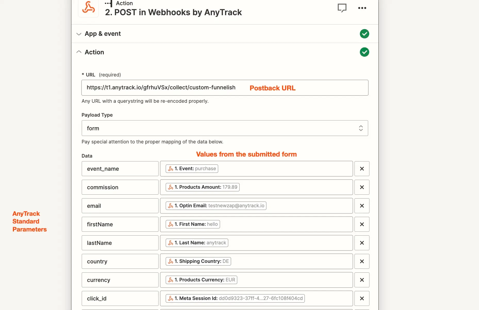Open the step comments icon
Viewport: 479px width, 310px height.
tap(342, 8)
